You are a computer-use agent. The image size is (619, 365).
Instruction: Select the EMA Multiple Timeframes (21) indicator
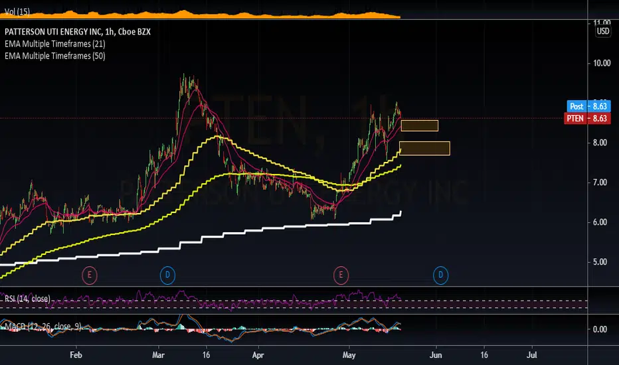(x=55, y=44)
